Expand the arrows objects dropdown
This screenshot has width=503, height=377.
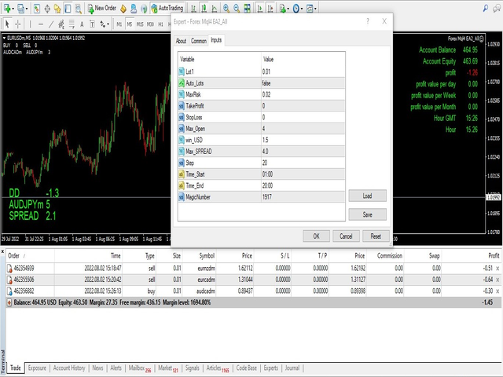coord(108,24)
